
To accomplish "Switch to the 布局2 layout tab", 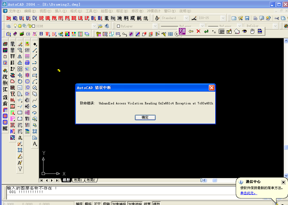I will tap(91, 180).
